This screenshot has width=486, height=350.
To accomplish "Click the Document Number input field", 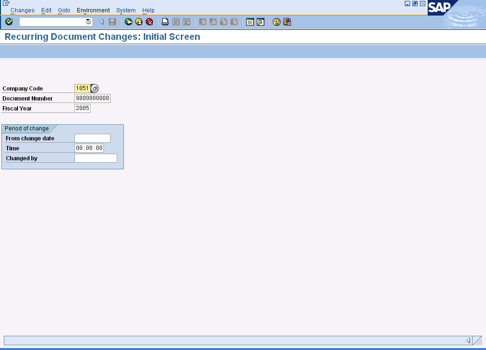I will [93, 98].
